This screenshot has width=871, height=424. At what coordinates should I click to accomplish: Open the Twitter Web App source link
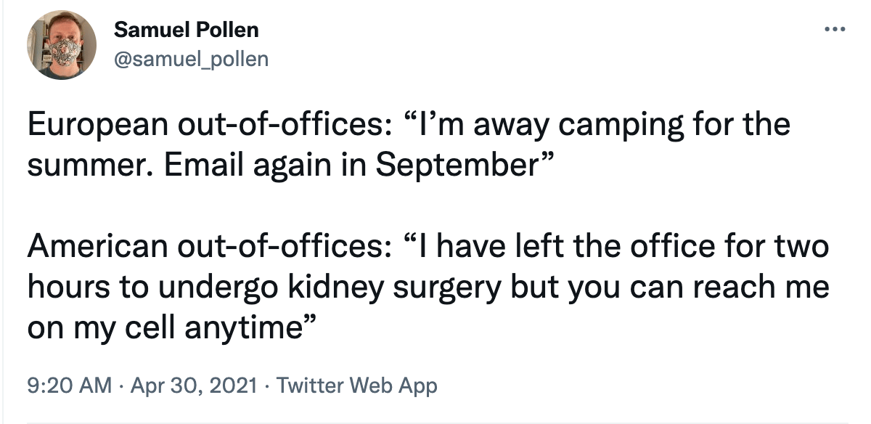click(x=357, y=385)
